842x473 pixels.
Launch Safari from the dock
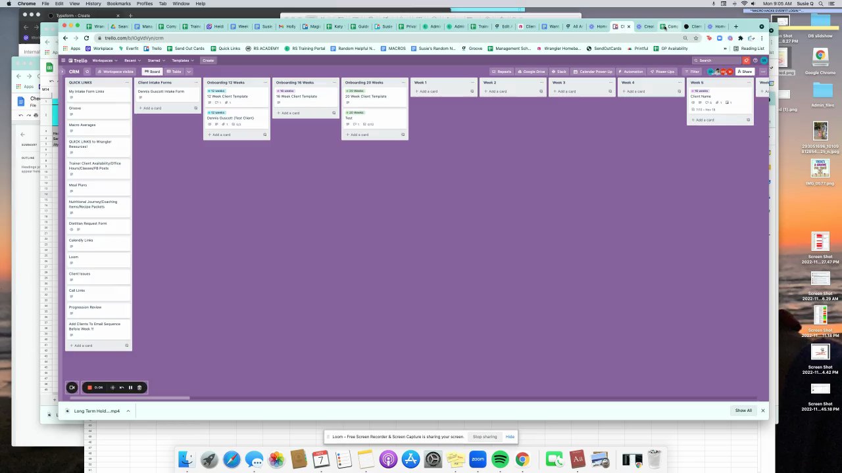coord(232,459)
